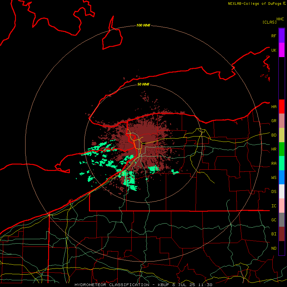Click the UK legend label
The height and width of the screenshot is (287, 287).
click(274, 50)
